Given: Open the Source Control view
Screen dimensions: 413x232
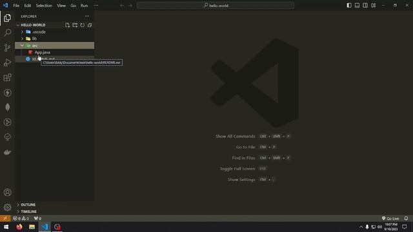Looking at the screenshot, I should [7, 48].
